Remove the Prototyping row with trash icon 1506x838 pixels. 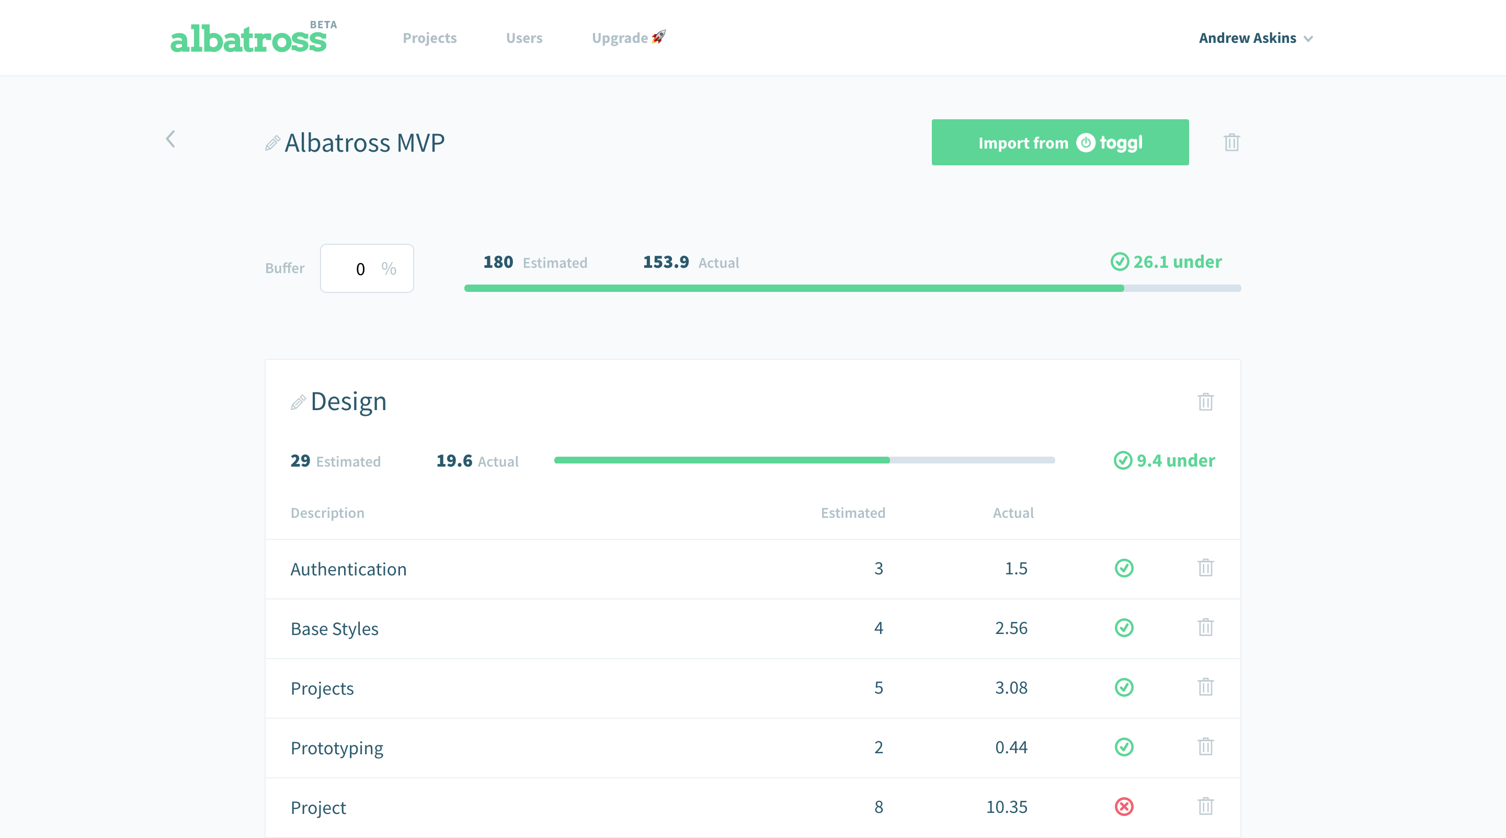coord(1205,747)
